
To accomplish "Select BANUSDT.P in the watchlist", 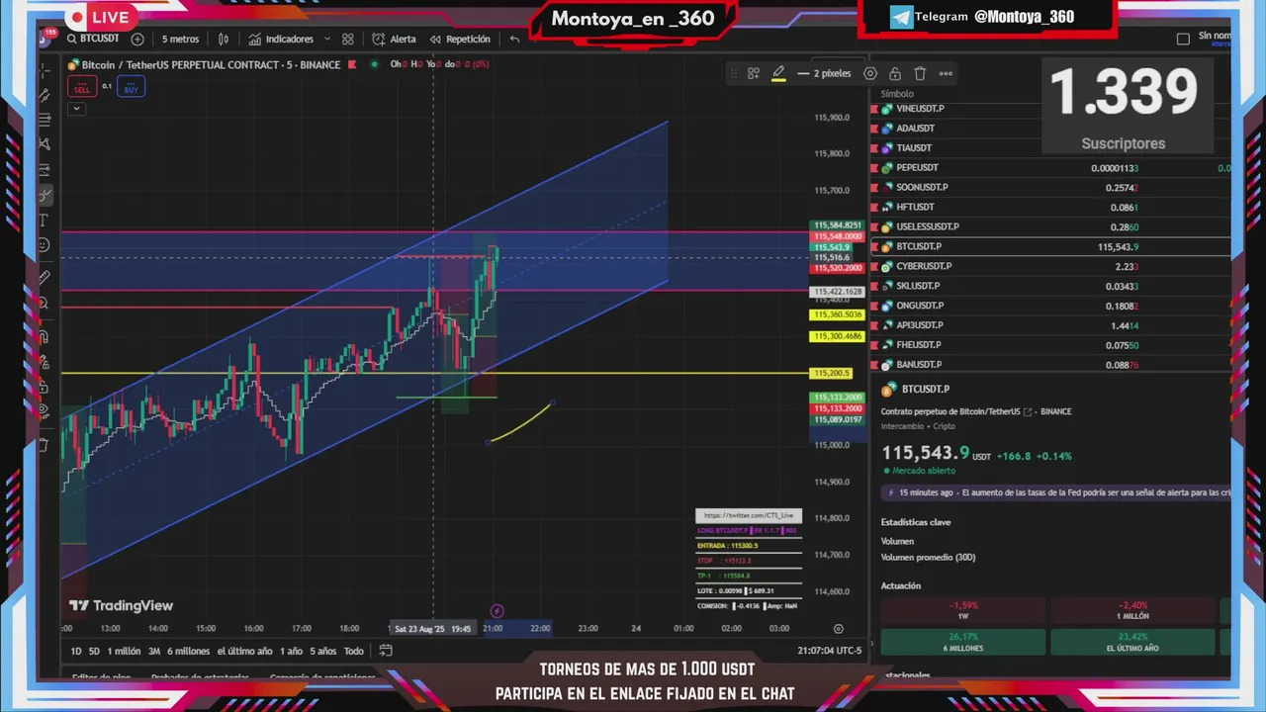I will click(1050, 365).
